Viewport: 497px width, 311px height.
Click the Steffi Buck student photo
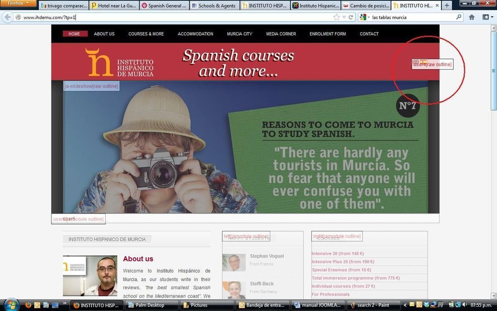[x=234, y=290]
